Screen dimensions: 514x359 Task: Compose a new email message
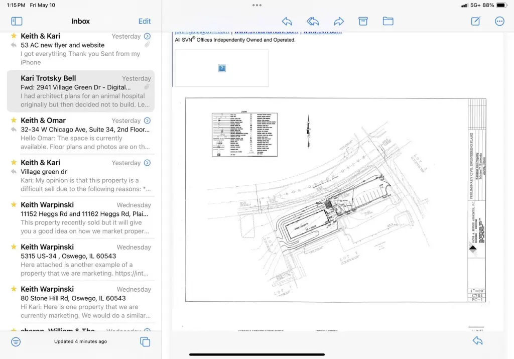pos(475,21)
